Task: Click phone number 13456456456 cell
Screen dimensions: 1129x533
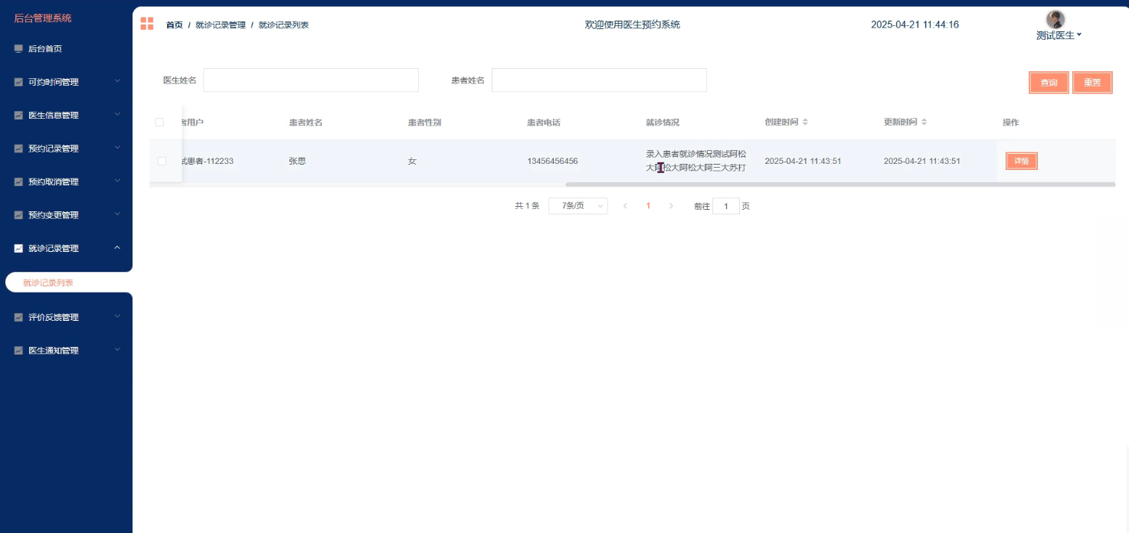Action: pos(552,161)
